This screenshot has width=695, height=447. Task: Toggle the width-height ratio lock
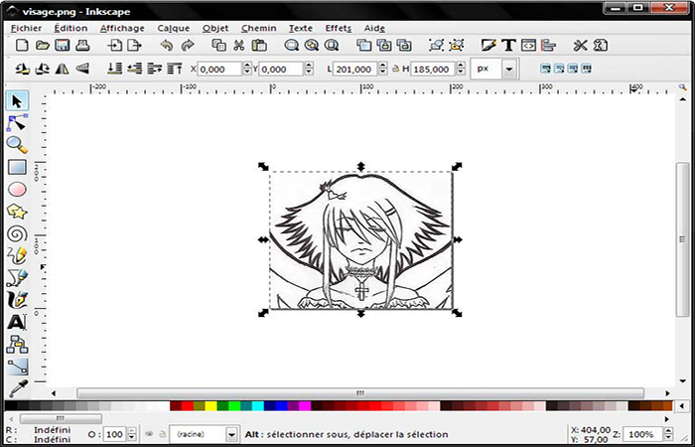[395, 70]
